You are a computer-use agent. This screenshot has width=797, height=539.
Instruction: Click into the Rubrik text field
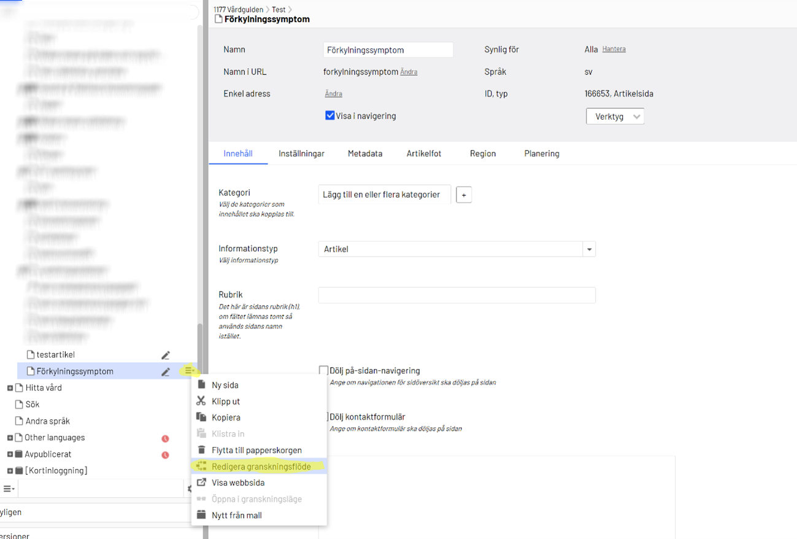(x=456, y=295)
